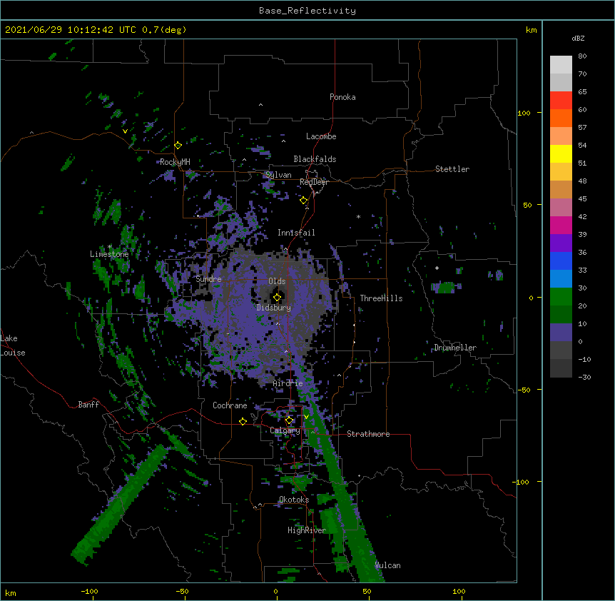
Task: Click the Lake Louise label
Action: [x=13, y=345]
